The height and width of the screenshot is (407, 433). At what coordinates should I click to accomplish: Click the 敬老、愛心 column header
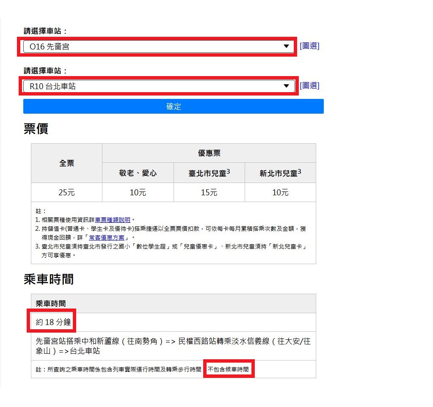pyautogui.click(x=138, y=173)
